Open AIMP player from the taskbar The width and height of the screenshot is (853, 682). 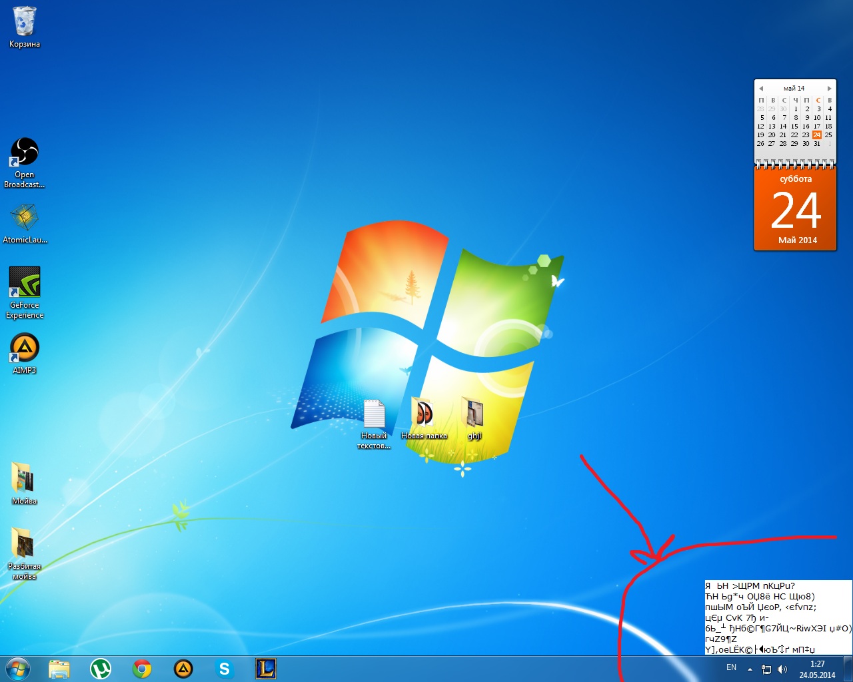click(x=183, y=669)
